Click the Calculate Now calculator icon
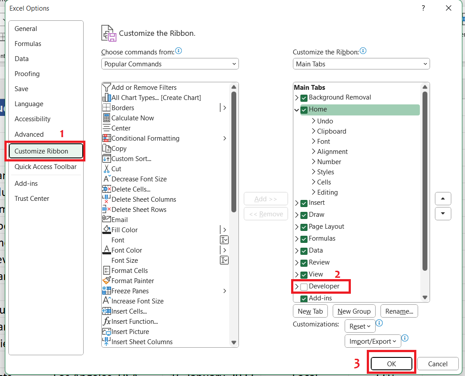The image size is (465, 376). (x=107, y=118)
